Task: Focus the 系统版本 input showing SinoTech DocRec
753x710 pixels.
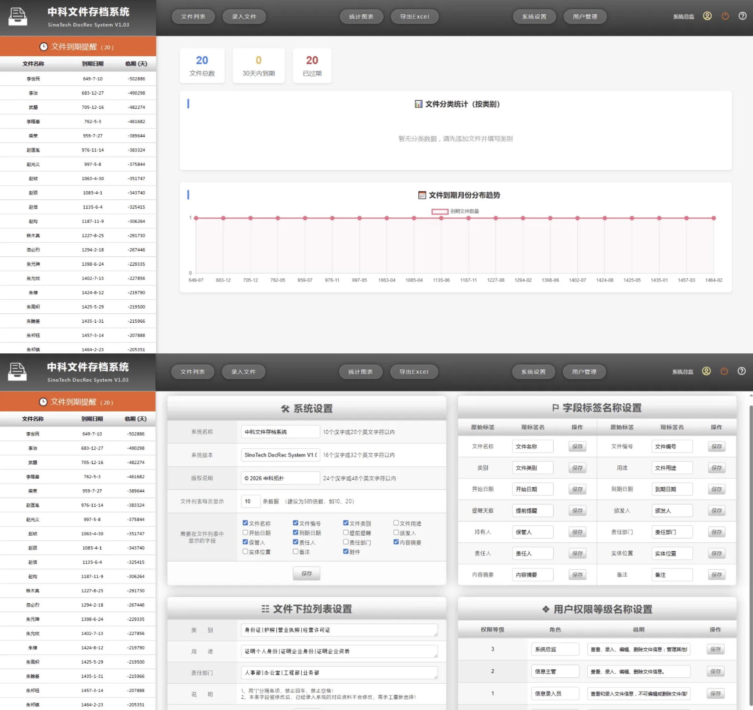Action: coord(280,455)
